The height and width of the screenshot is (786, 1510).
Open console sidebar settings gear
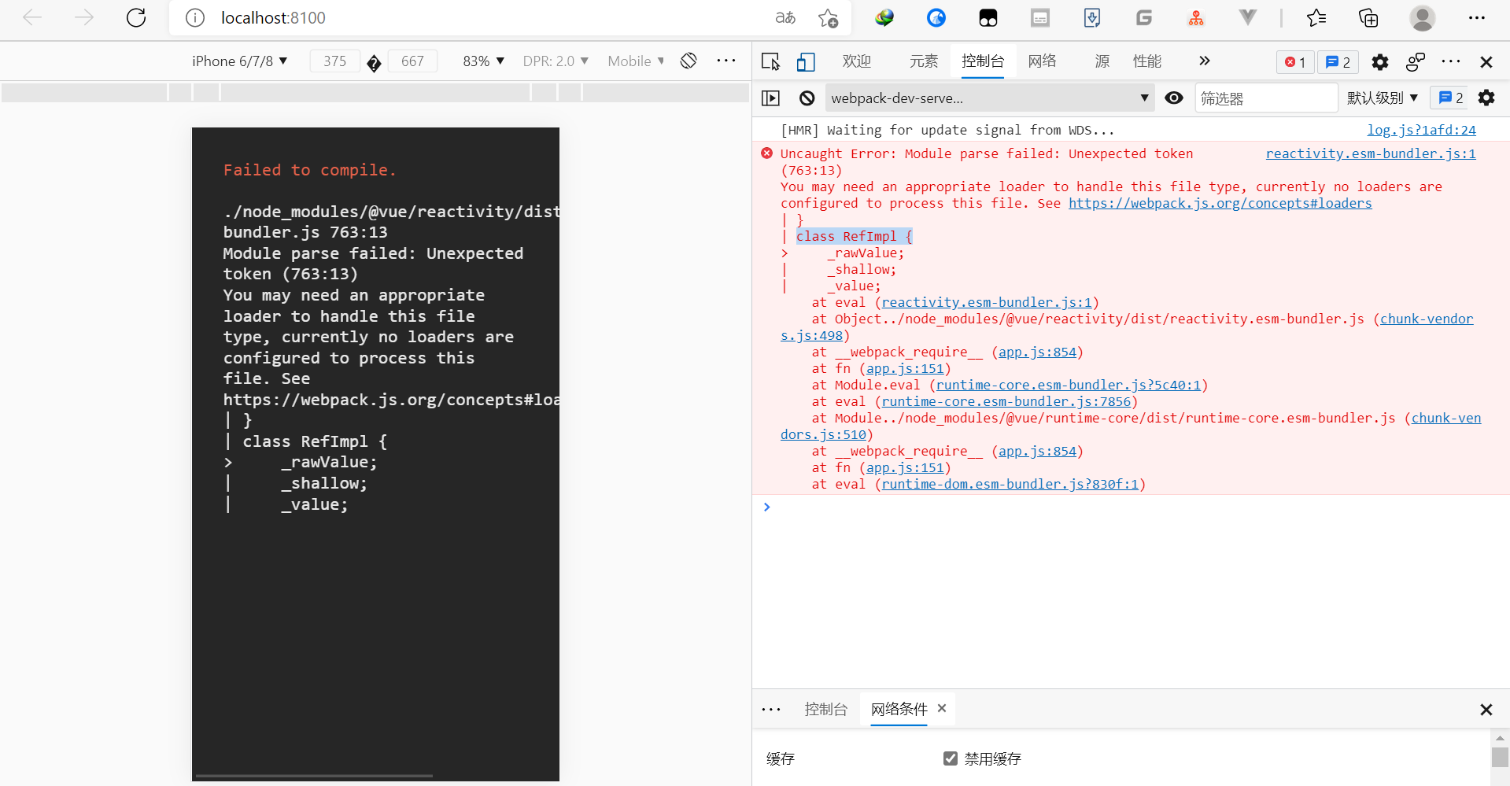click(1486, 98)
